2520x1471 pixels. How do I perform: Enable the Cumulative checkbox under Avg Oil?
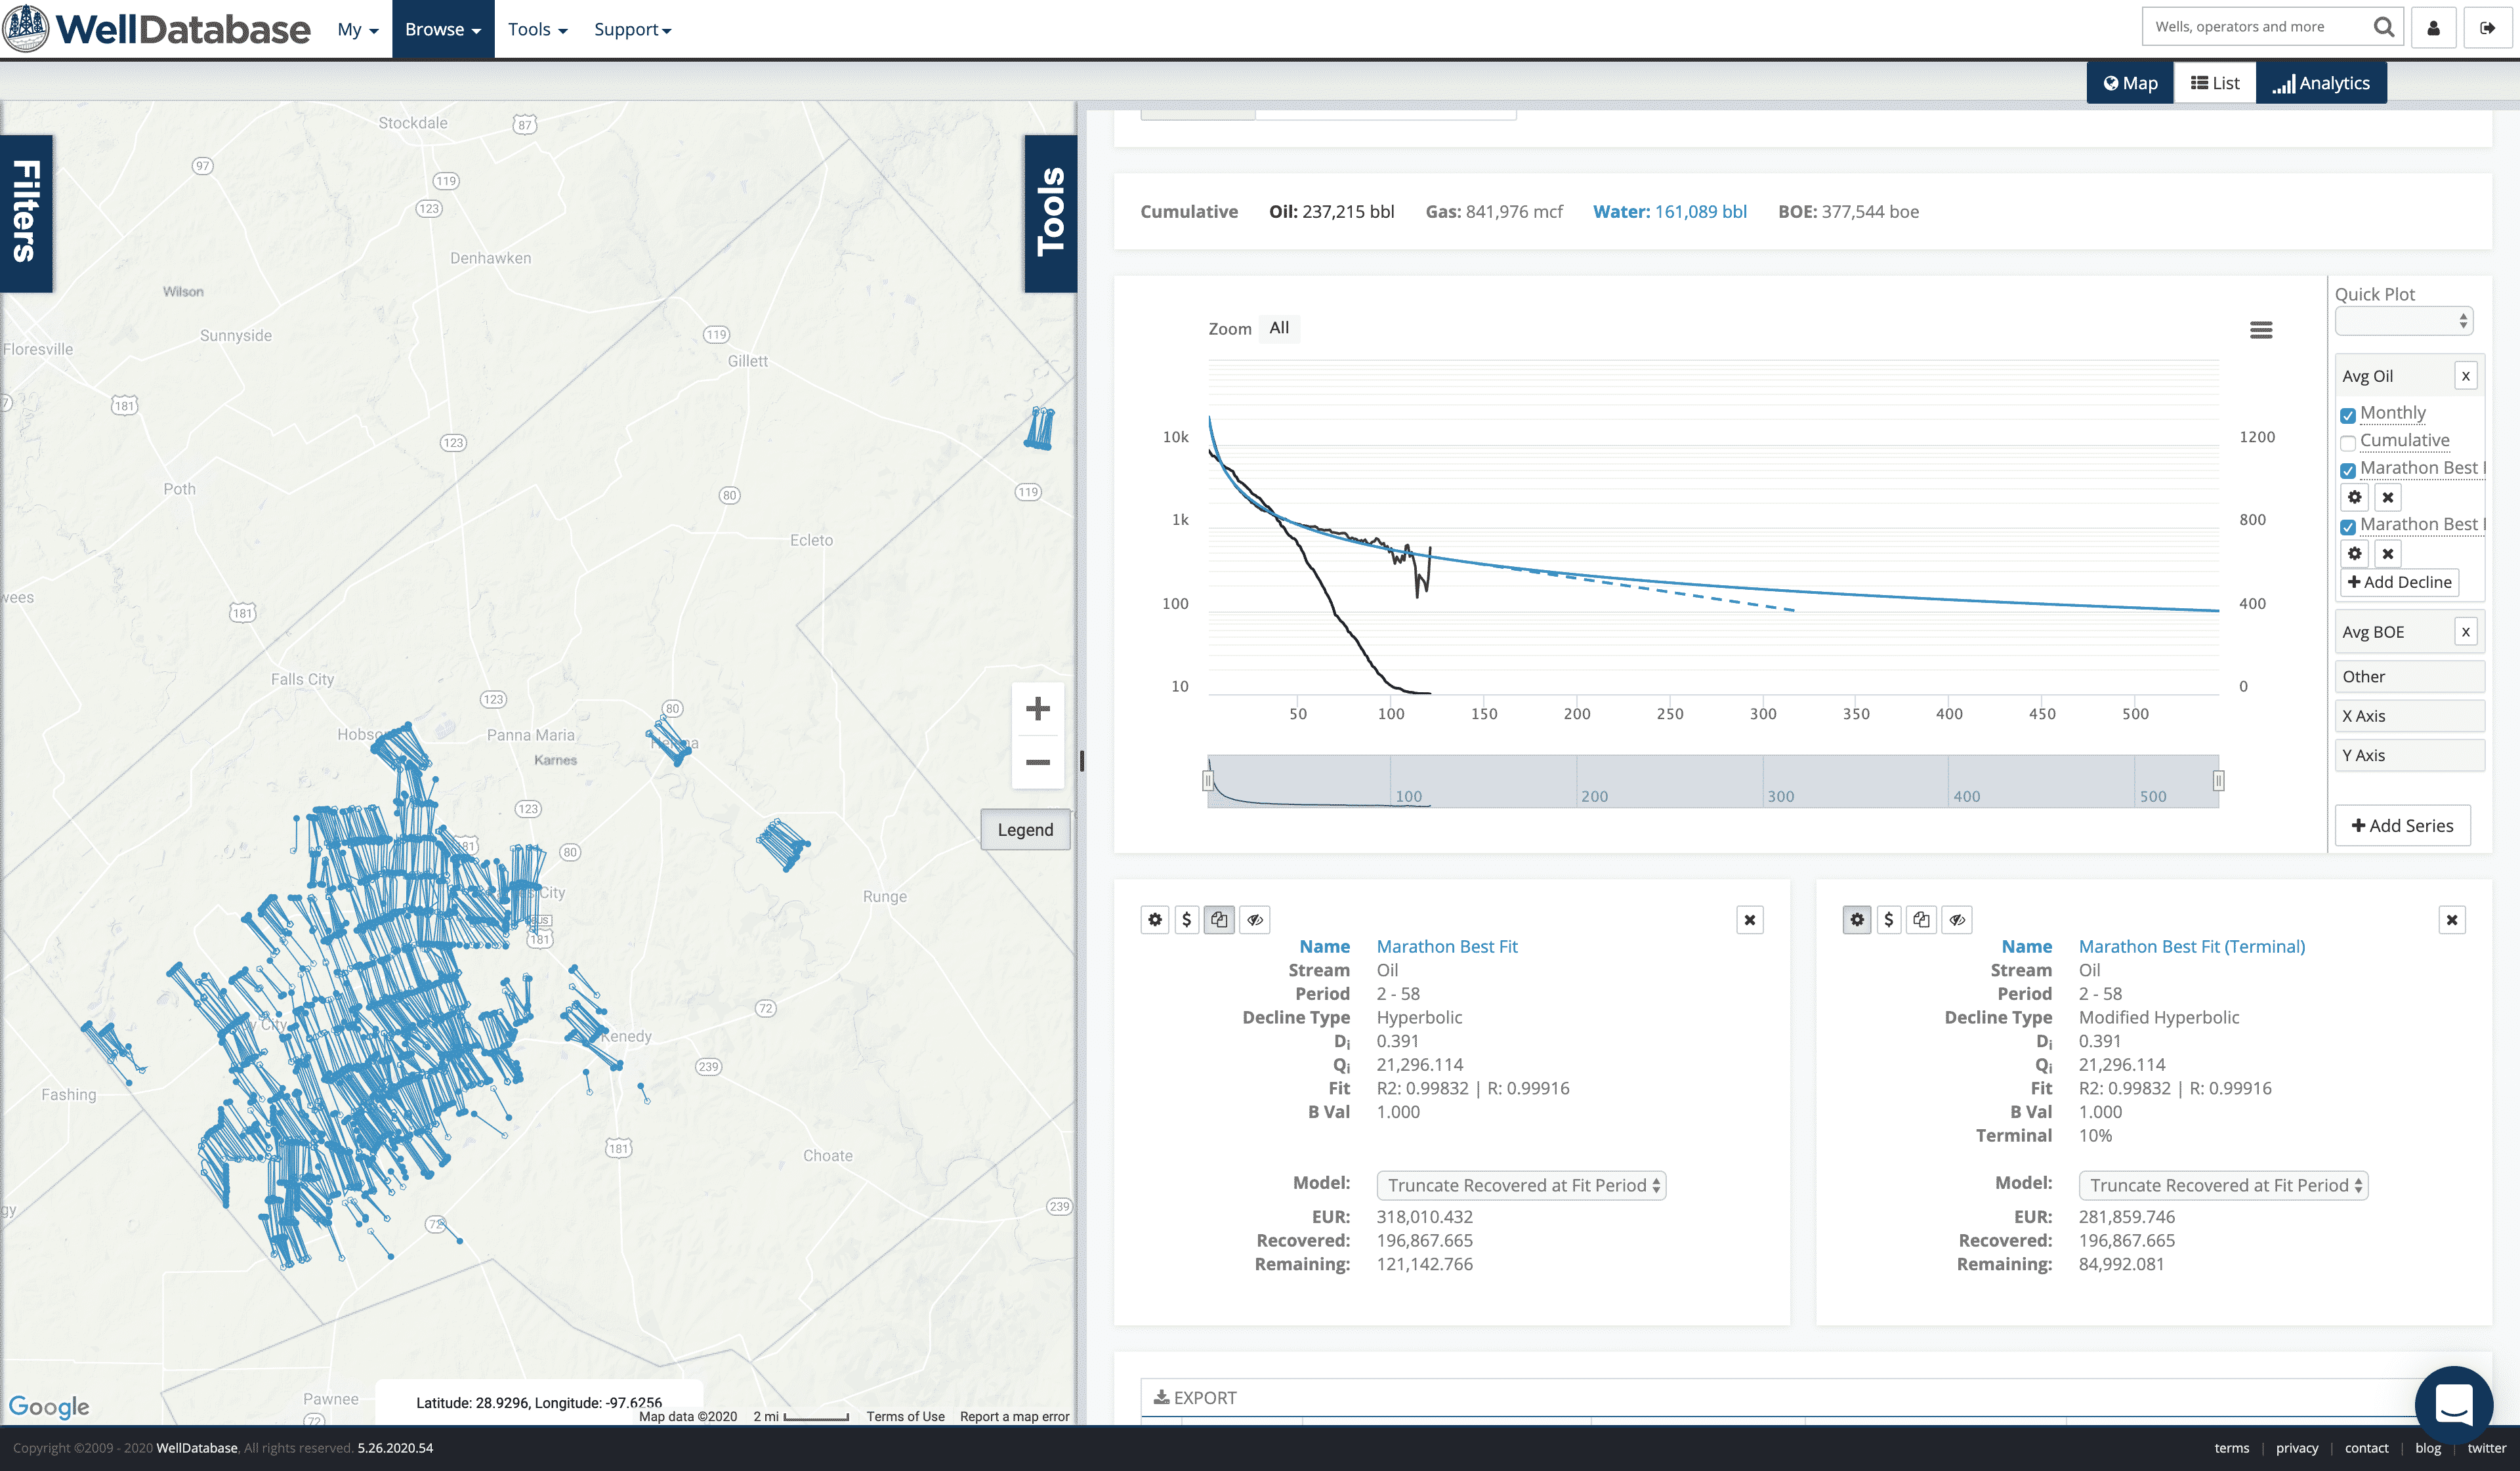(2348, 442)
